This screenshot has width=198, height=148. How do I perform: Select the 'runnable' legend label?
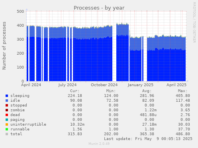[20, 129]
